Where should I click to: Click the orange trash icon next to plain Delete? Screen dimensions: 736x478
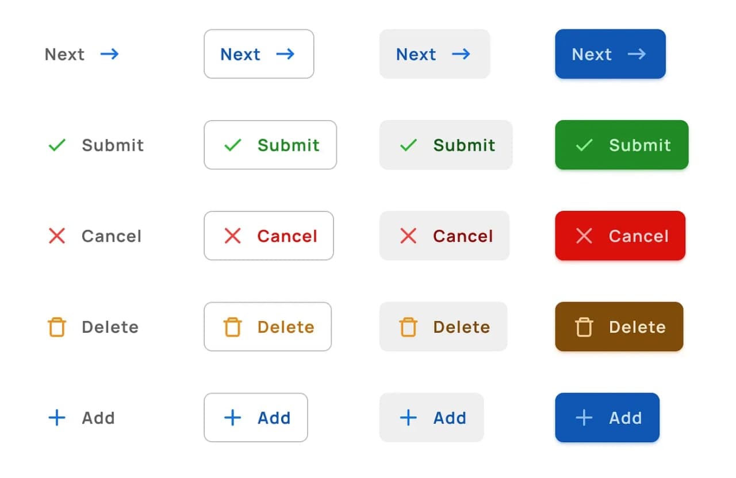click(x=56, y=326)
